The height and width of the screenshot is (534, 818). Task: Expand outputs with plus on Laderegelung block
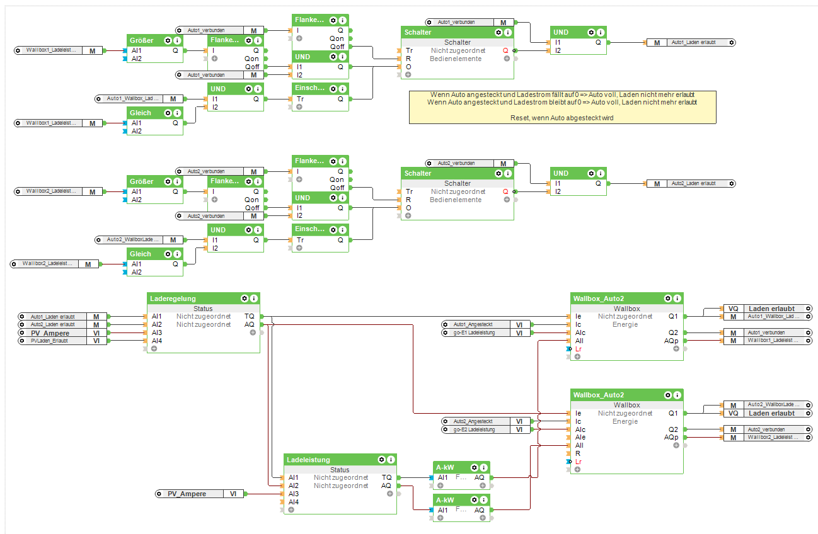[252, 332]
